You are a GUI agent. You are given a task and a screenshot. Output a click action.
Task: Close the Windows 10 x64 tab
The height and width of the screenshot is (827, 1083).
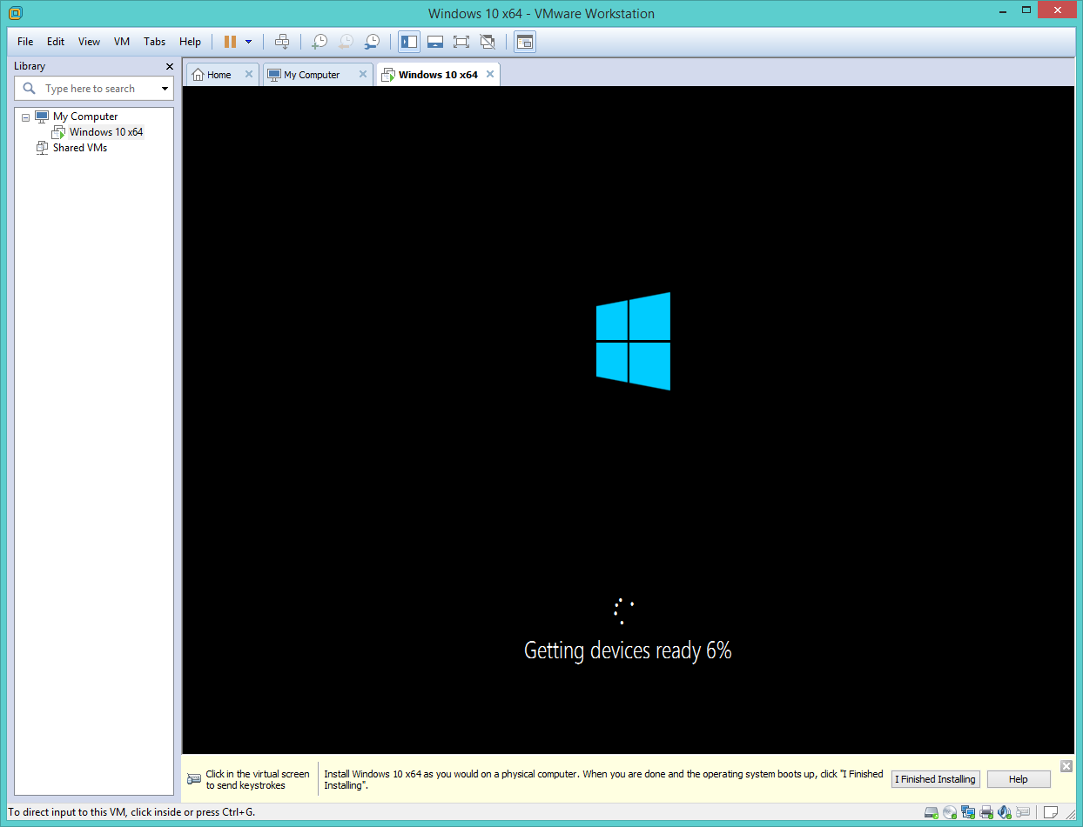[x=490, y=75]
